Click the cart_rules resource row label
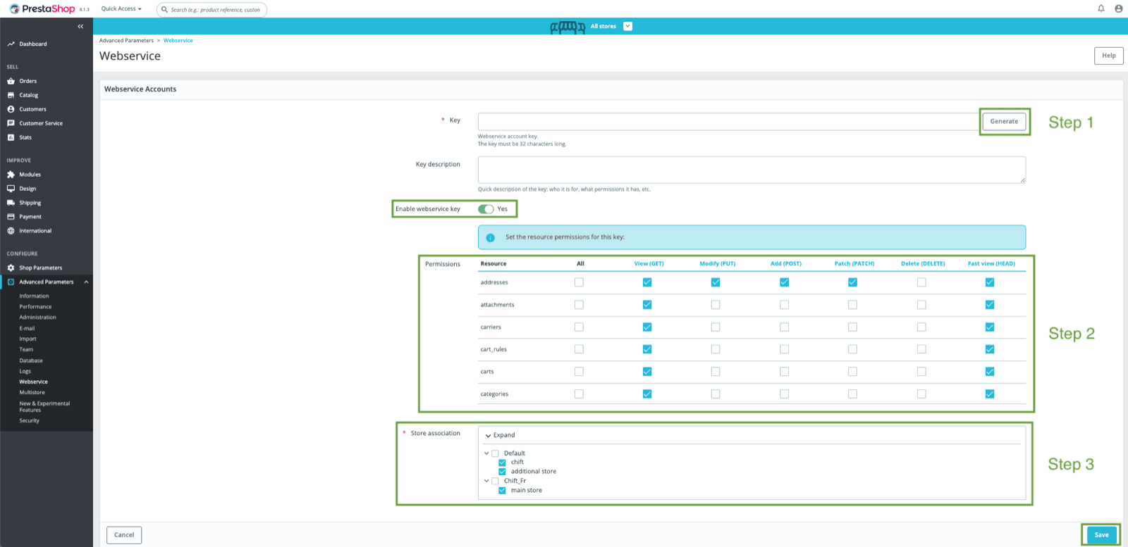This screenshot has height=547, width=1128. coord(493,350)
